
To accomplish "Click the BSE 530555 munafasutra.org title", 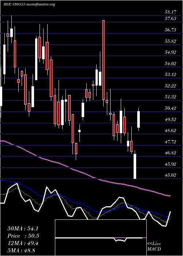I will click(29, 4).
